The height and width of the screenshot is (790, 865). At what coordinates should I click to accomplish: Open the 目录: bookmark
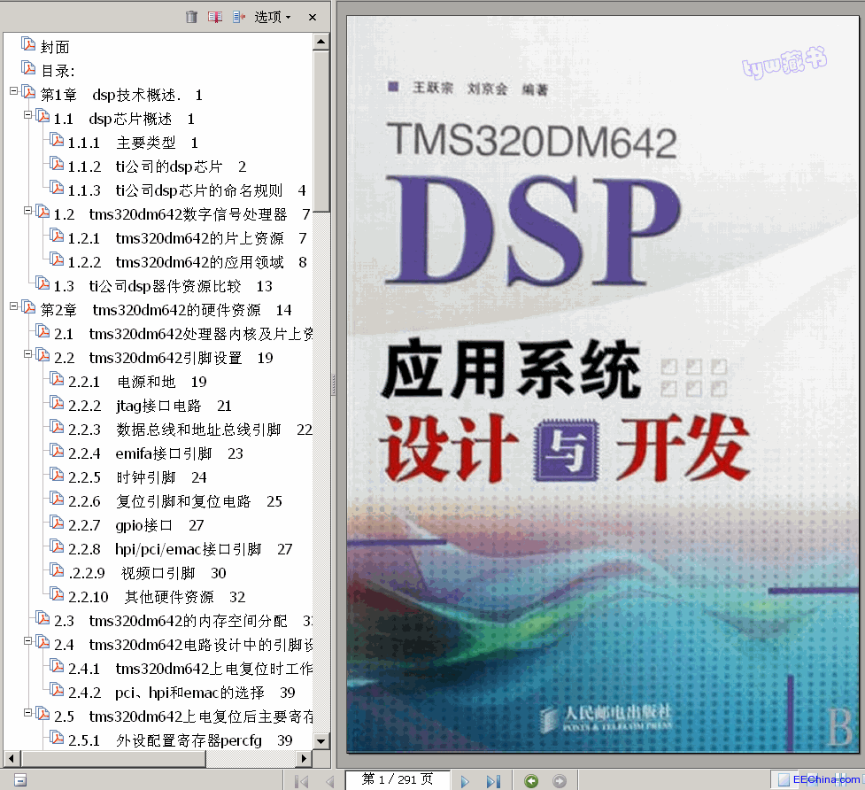coord(58,71)
